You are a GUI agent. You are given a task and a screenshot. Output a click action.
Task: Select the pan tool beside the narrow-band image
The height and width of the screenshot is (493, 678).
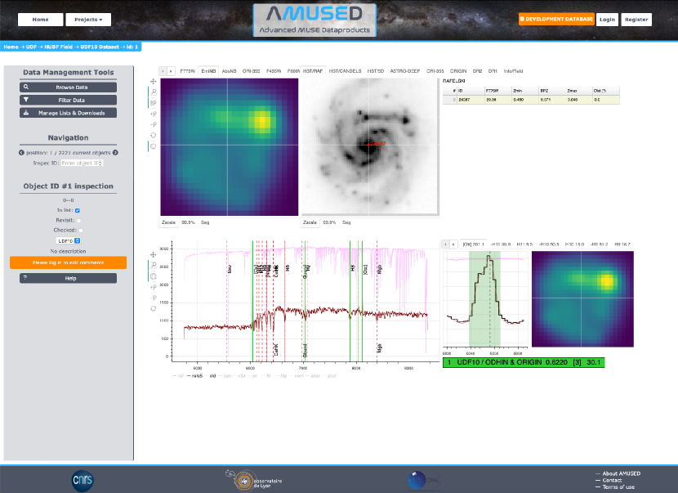click(x=153, y=82)
